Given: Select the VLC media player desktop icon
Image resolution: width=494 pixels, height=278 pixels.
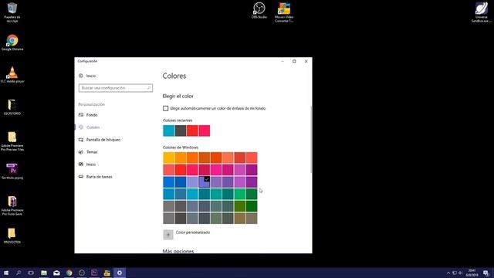Looking at the screenshot, I should coord(12,75).
